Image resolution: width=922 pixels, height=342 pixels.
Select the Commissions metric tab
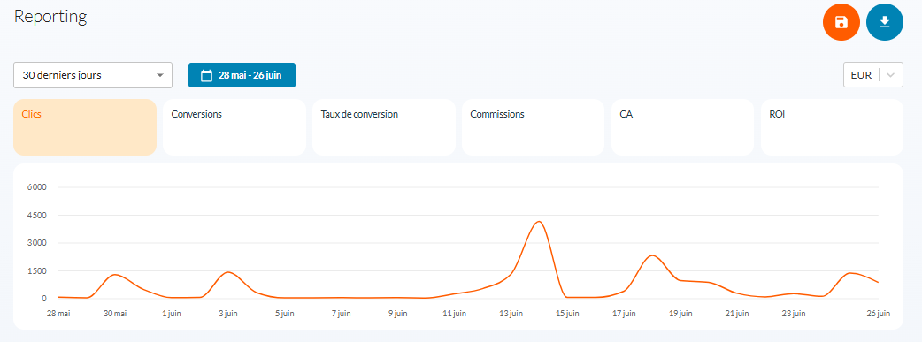[533, 127]
